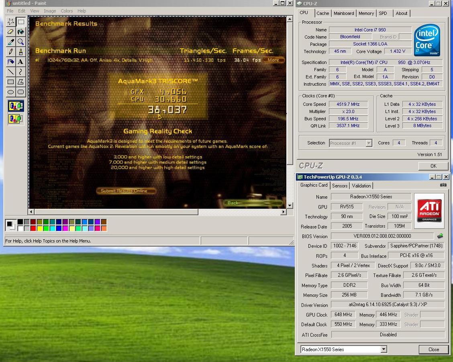This screenshot has width=453, height=362.
Task: Open the About tab in CPU-Z
Action: 401,13
